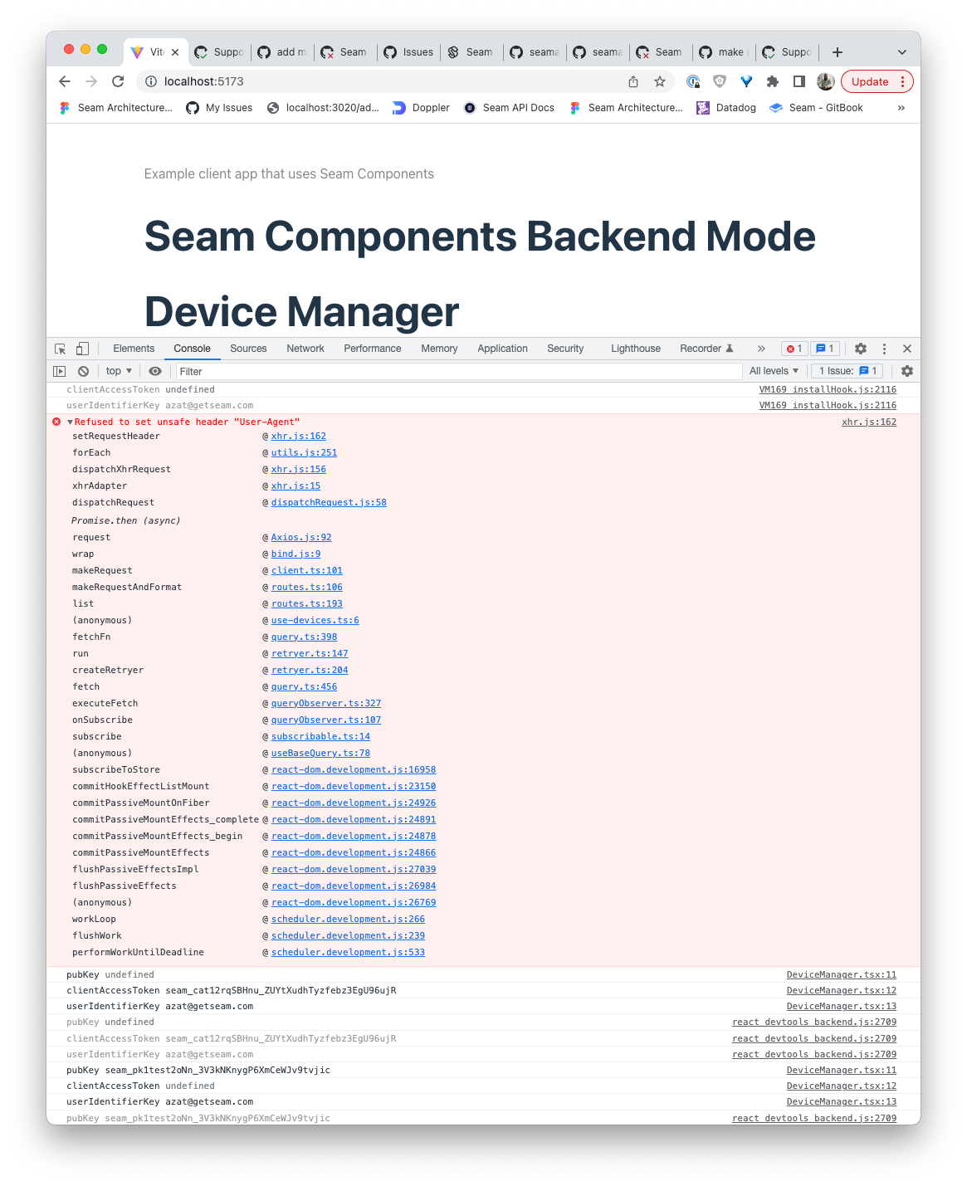Open the Doppler bookmark
The image size is (967, 1186).
(421, 108)
